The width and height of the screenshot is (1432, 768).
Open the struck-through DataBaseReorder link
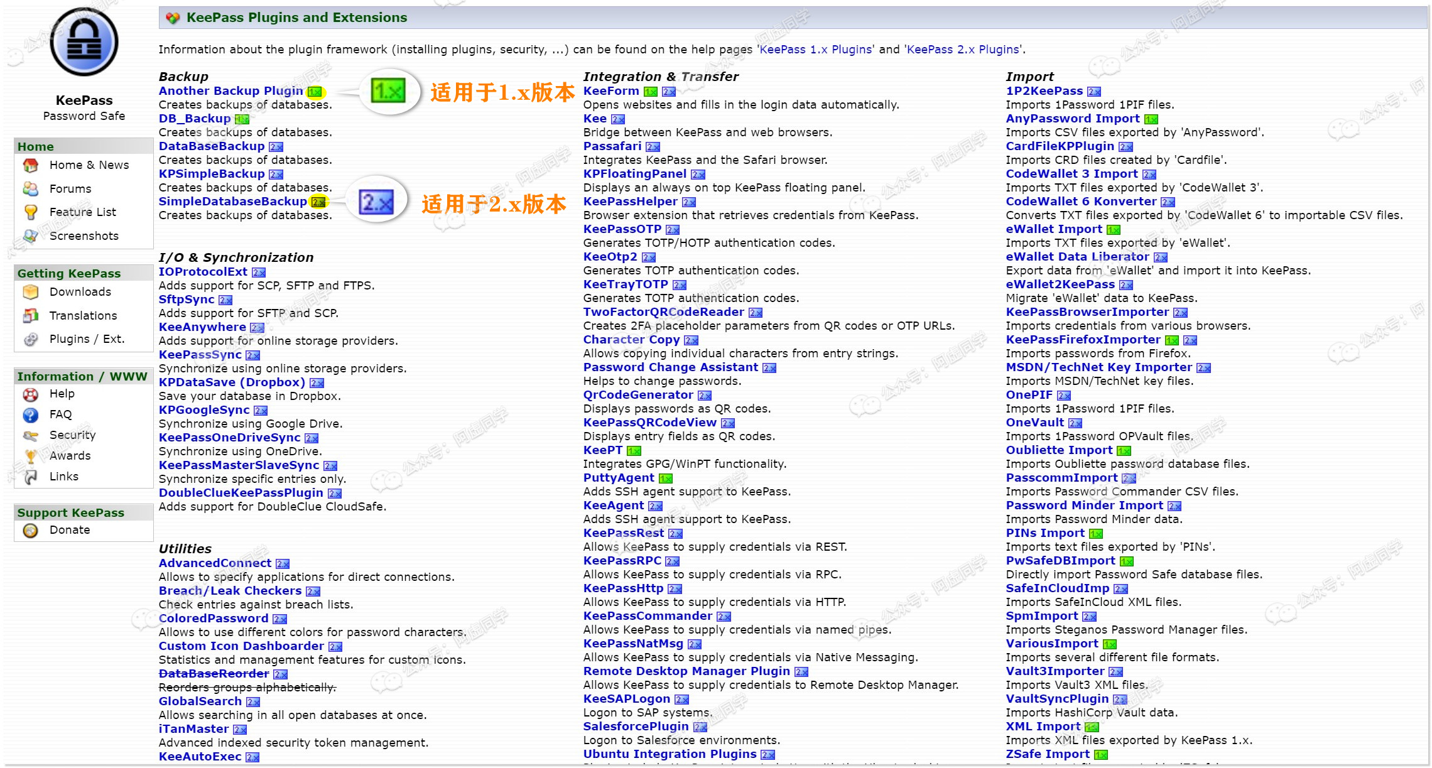(214, 674)
